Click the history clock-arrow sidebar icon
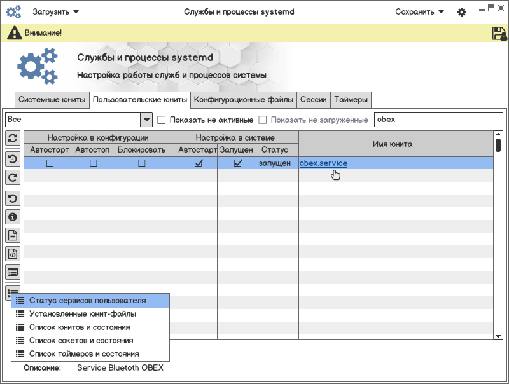 [x=13, y=158]
